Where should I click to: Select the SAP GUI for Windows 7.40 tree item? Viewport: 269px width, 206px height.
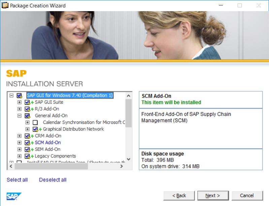click(70, 95)
